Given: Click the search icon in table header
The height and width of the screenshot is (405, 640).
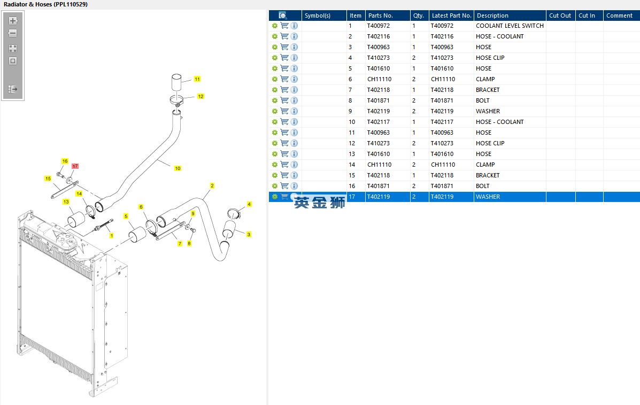Looking at the screenshot, I should (x=282, y=15).
